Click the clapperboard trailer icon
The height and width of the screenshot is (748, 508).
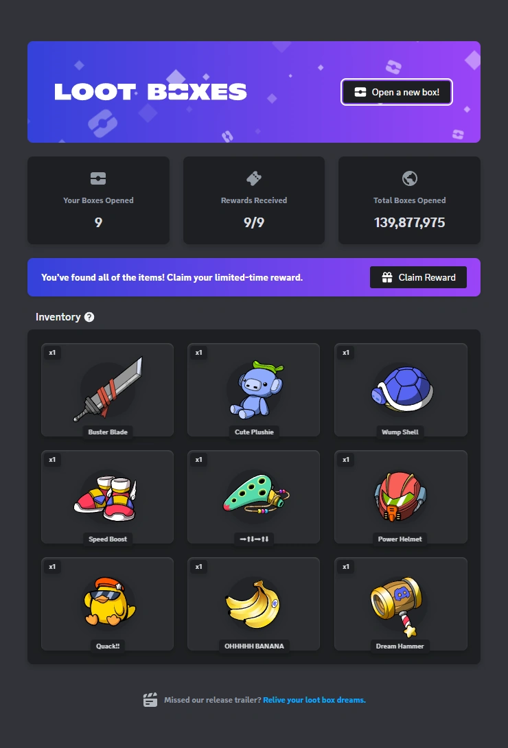150,700
